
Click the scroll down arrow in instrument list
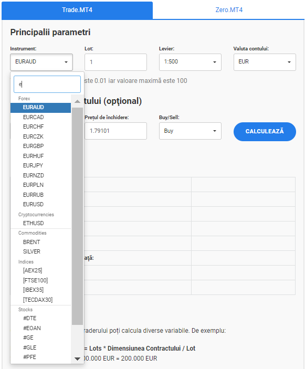point(77,359)
